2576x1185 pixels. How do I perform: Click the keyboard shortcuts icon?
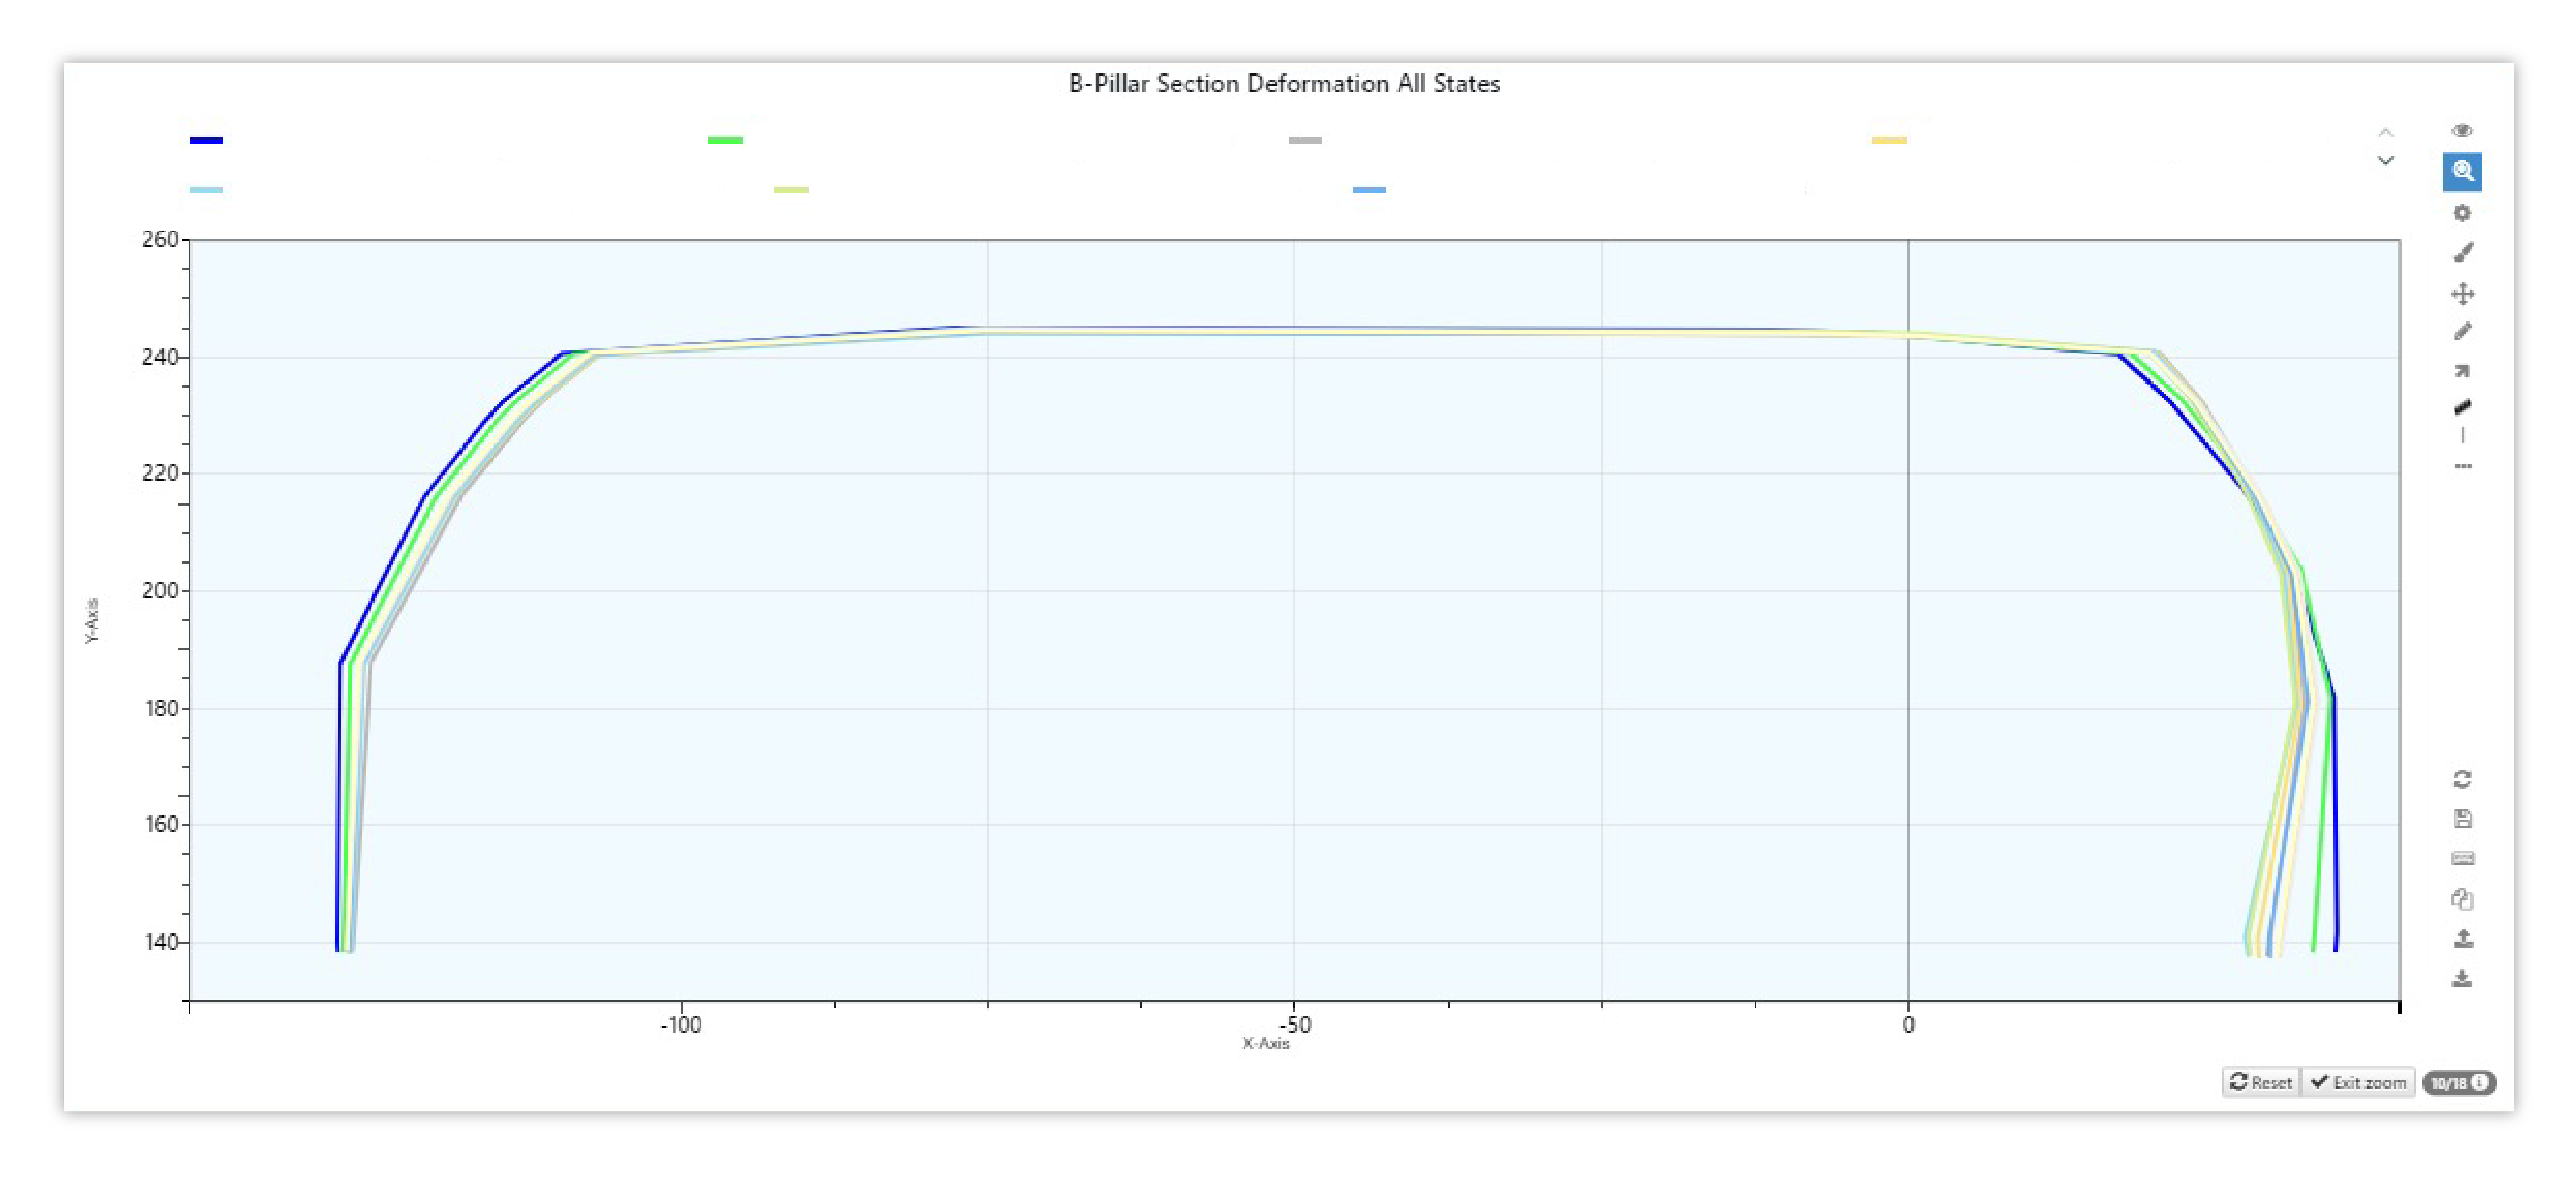pos(2463,858)
